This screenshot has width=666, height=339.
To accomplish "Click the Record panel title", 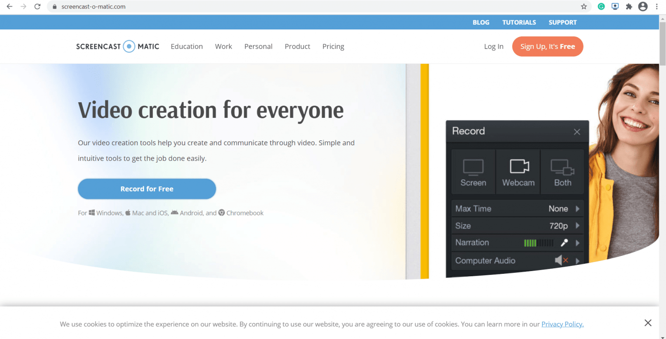I will 468,131.
